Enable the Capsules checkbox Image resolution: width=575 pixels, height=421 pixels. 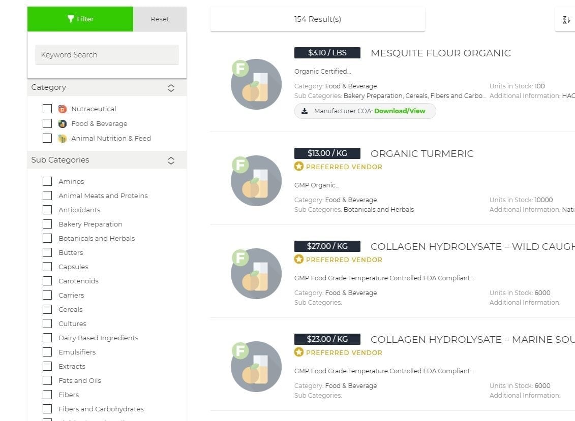[x=47, y=267]
